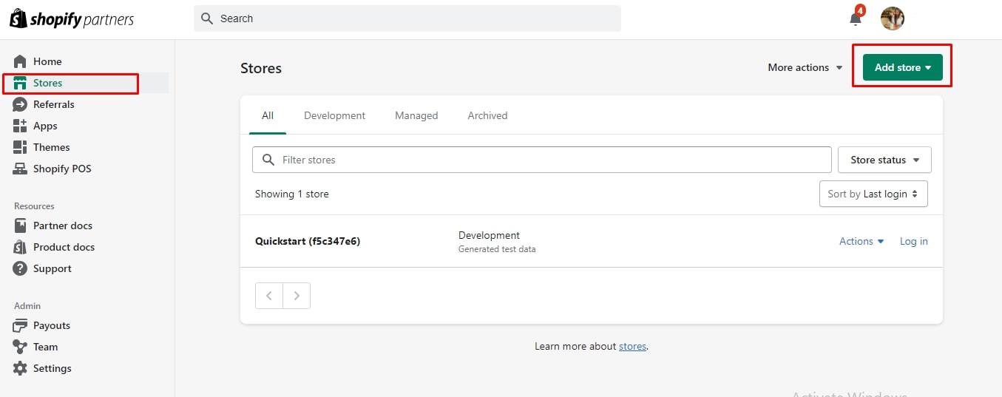Viewport: 1002px width, 397px height.
Task: Open the user profile avatar
Action: [893, 18]
